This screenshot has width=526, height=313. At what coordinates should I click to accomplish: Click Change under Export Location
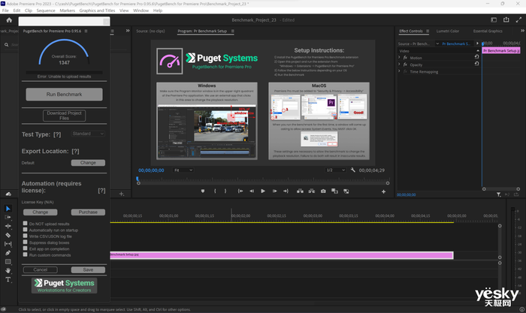88,163
